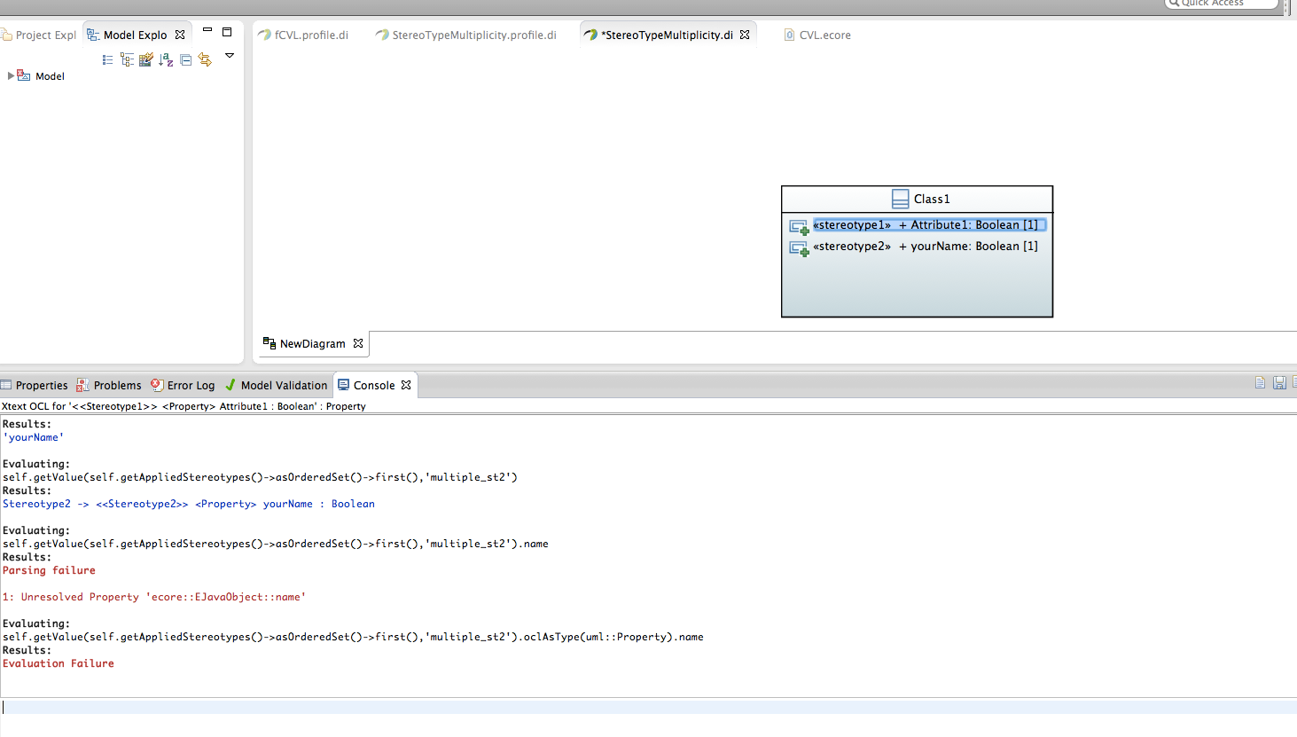
Task: Click the property icon beside stereotype1 attribute
Action: point(799,227)
